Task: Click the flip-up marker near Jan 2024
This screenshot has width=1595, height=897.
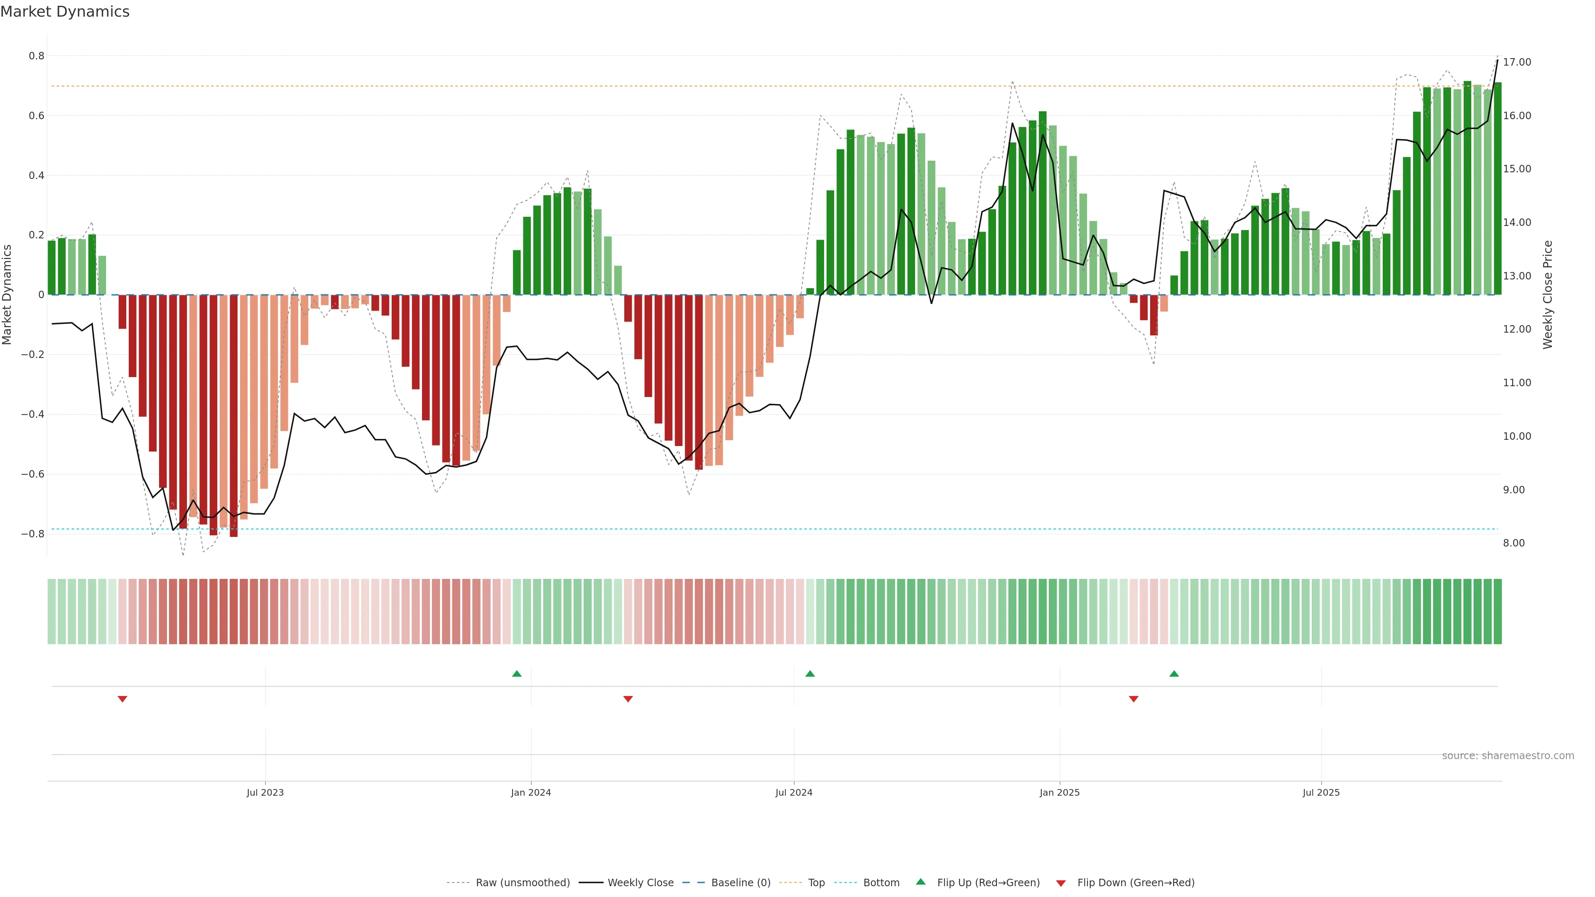Action: (517, 674)
